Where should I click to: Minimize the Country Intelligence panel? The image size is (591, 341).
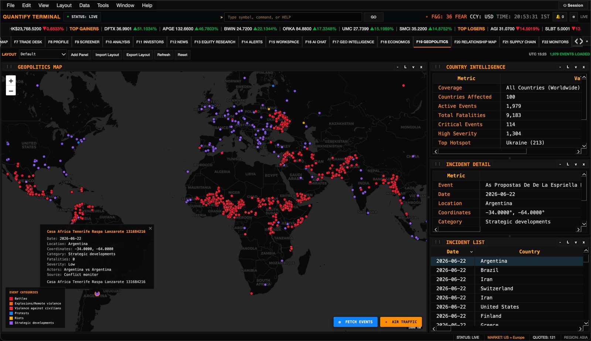pyautogui.click(x=560, y=67)
